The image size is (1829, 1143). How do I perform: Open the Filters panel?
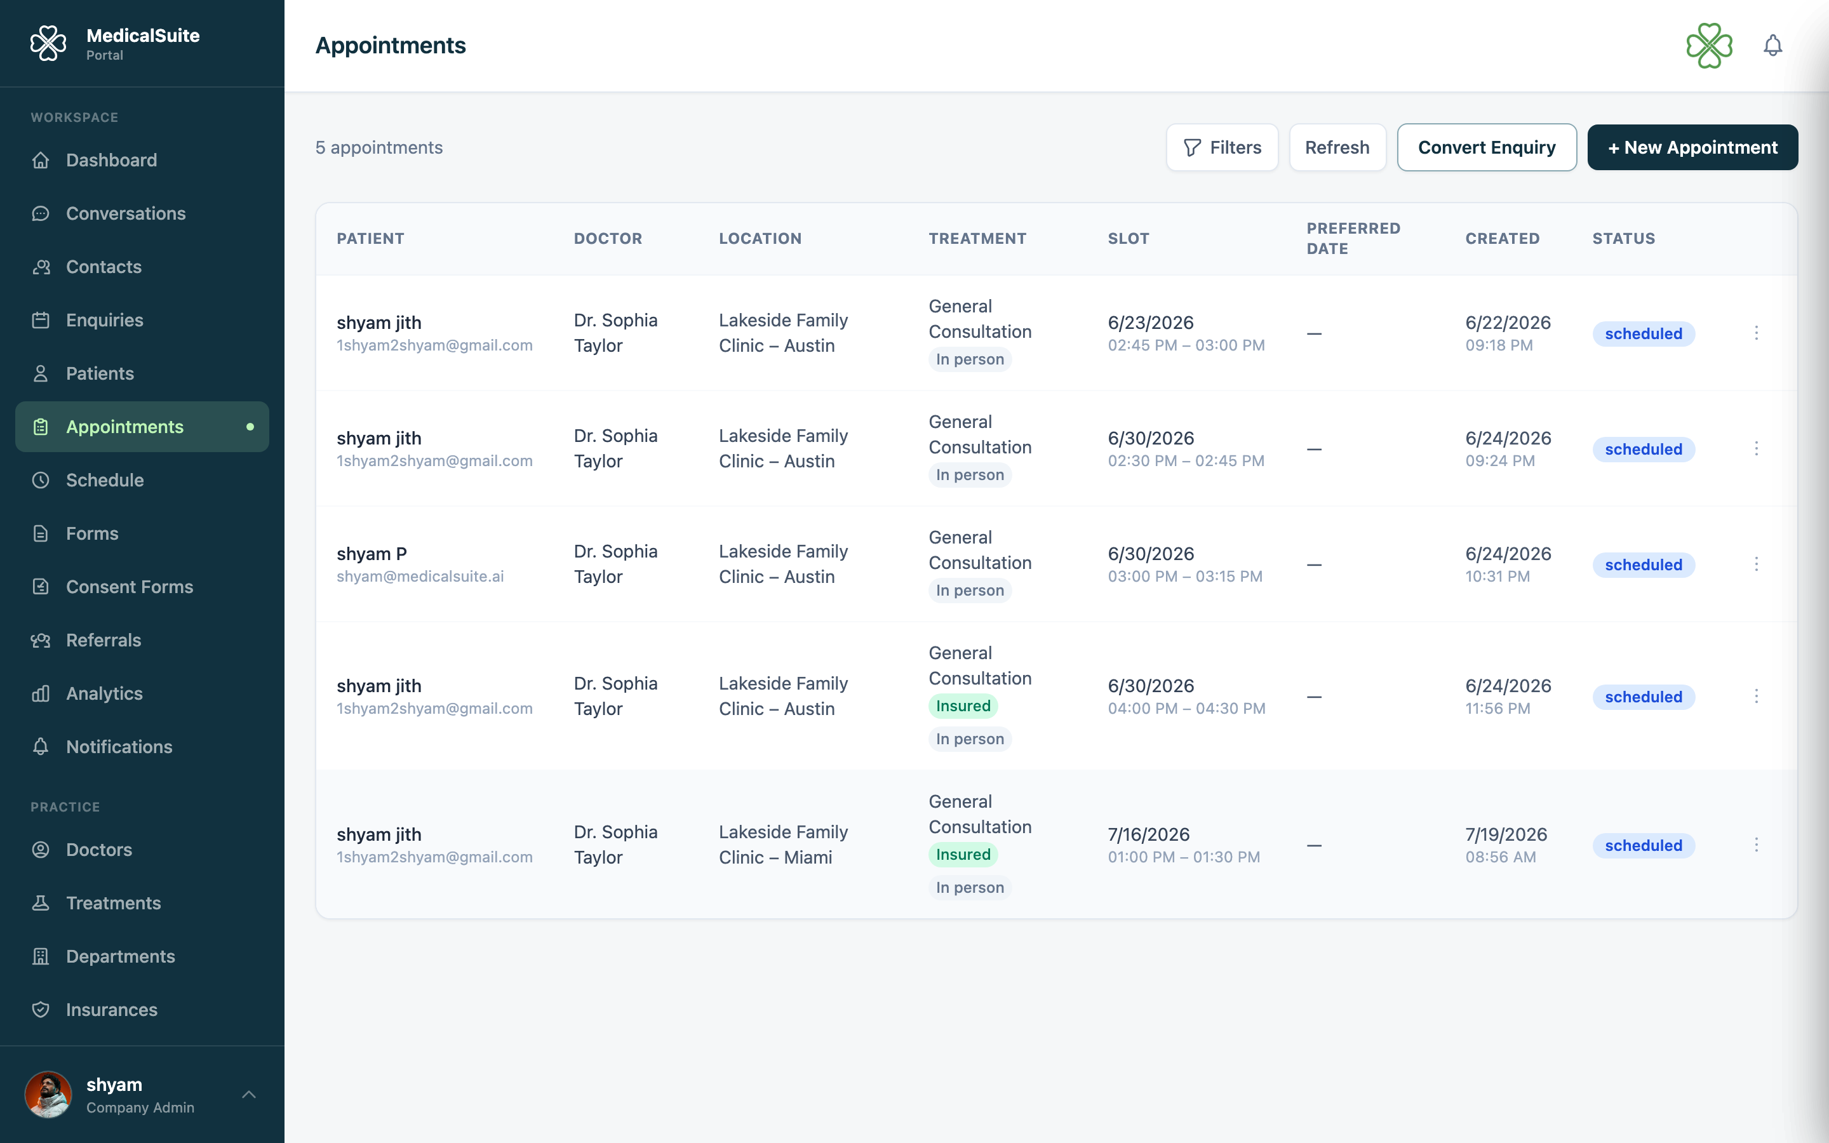(x=1222, y=147)
